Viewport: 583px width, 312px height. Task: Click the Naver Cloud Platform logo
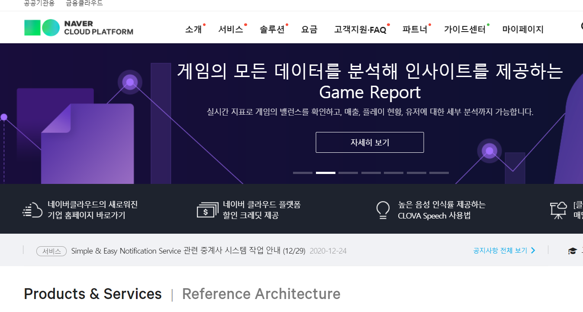pos(78,27)
